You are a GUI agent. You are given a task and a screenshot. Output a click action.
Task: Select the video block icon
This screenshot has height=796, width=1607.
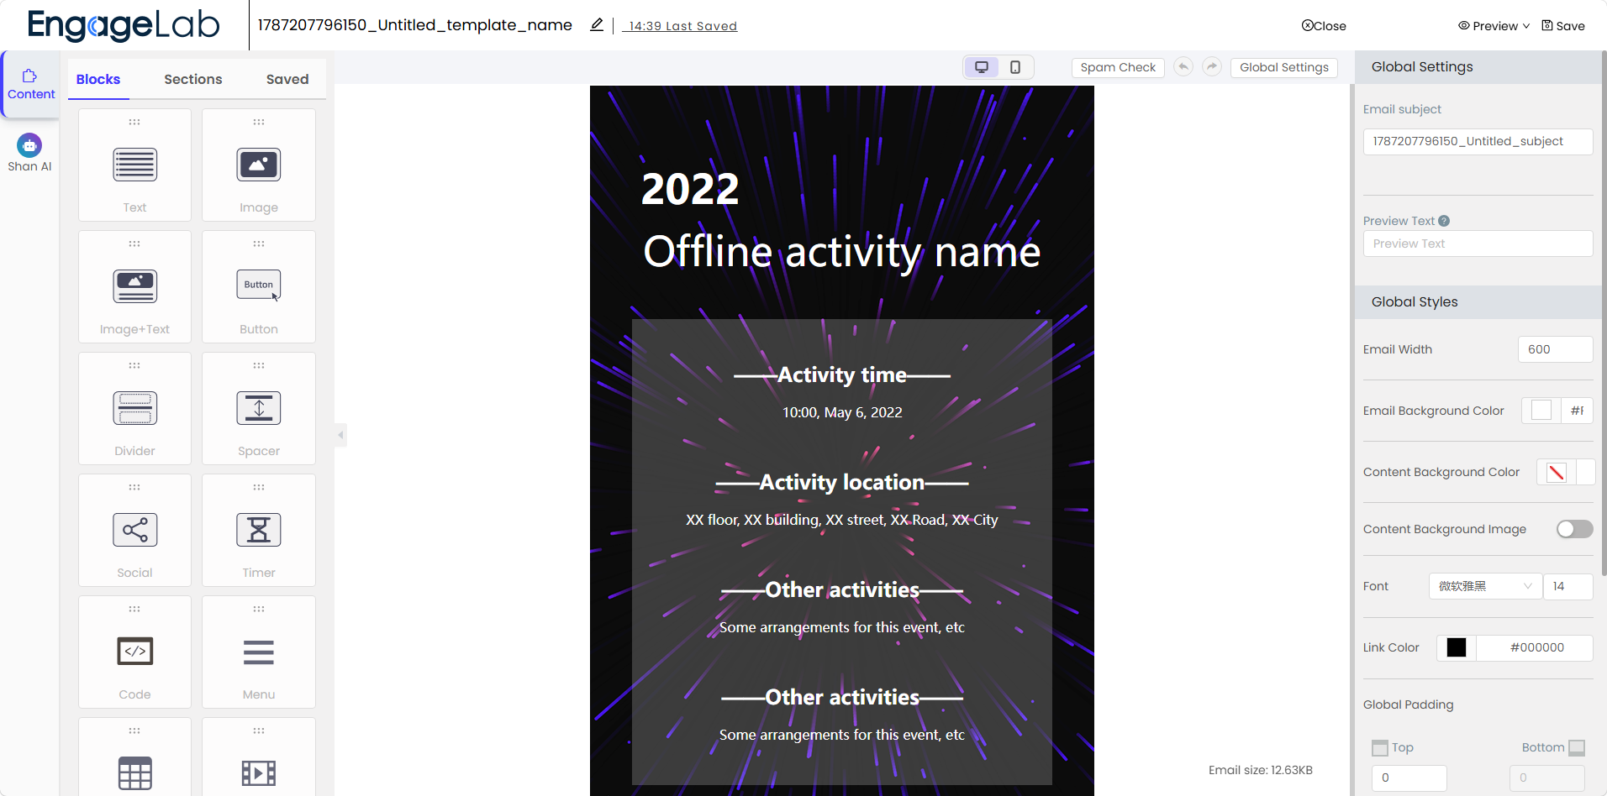tap(259, 773)
